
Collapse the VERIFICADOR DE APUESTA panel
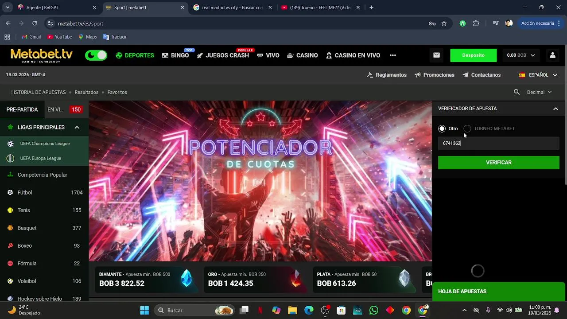point(555,109)
